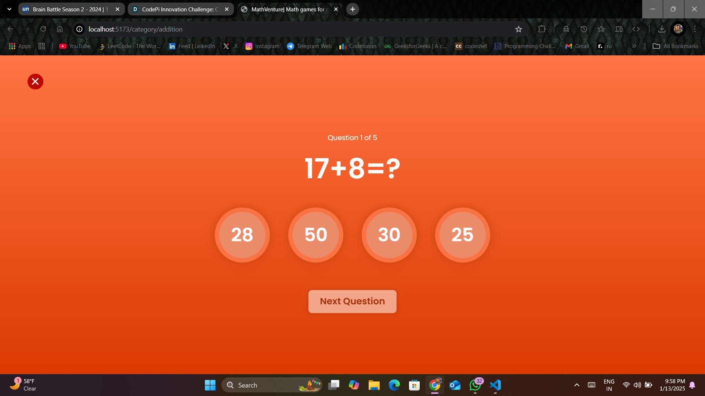
Task: Show hidden system tray icons
Action: point(576,385)
